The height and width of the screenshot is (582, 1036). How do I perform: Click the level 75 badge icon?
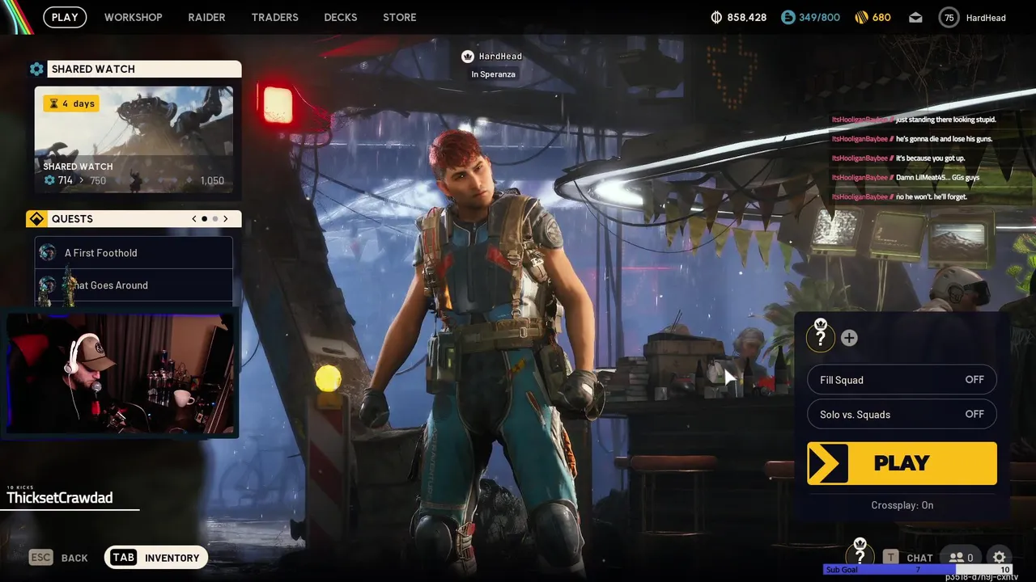click(949, 17)
